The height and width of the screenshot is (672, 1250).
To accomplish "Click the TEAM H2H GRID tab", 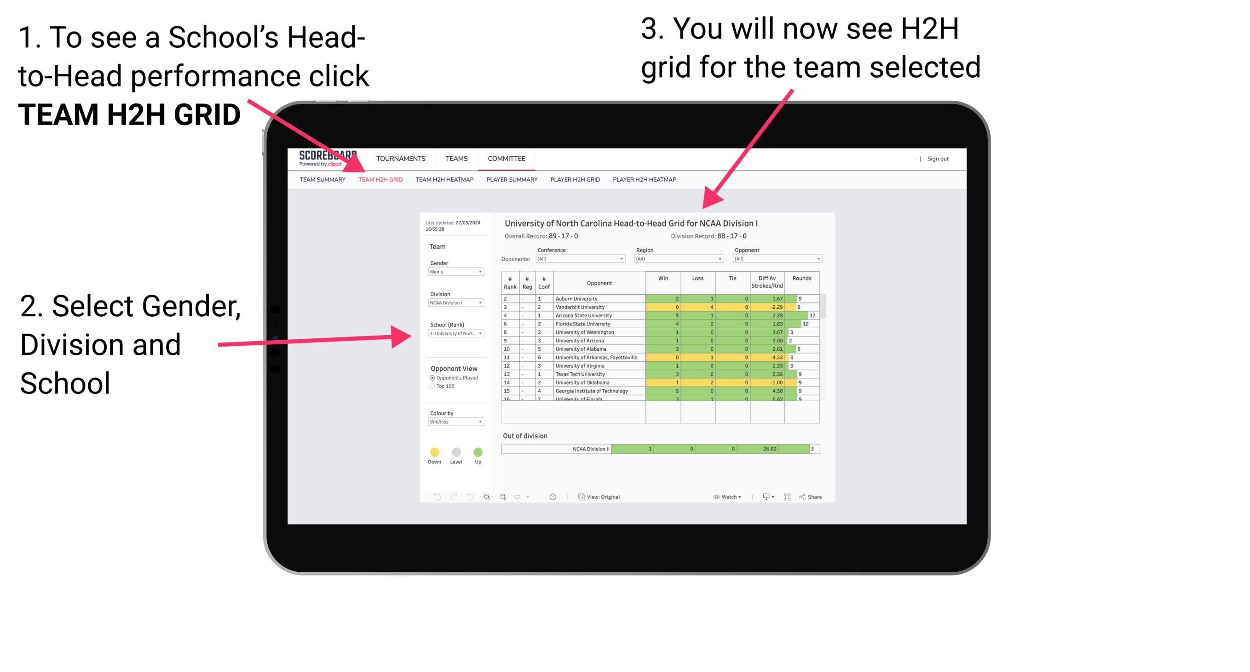I will pyautogui.click(x=382, y=180).
